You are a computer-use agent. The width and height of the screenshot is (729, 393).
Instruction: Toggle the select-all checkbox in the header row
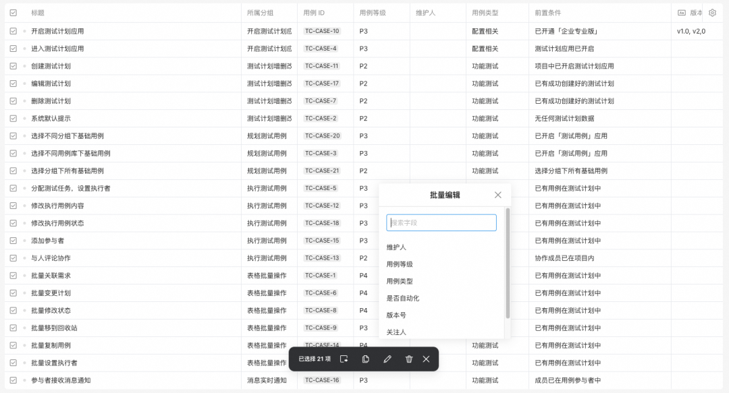[13, 13]
